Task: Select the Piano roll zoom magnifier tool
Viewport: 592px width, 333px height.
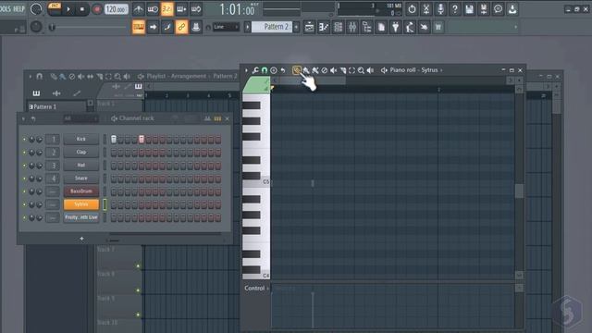Action: pos(361,70)
